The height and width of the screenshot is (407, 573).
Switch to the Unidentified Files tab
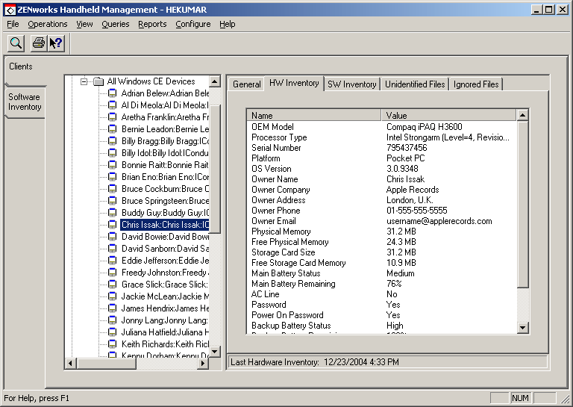coord(415,84)
